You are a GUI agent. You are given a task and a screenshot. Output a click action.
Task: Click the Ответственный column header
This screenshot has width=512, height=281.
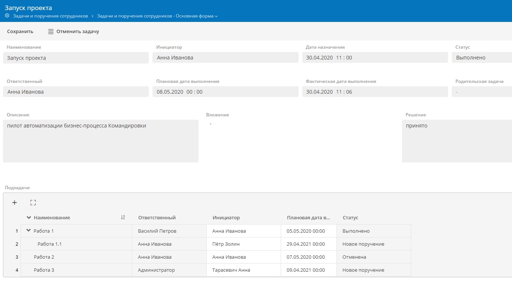[157, 217]
